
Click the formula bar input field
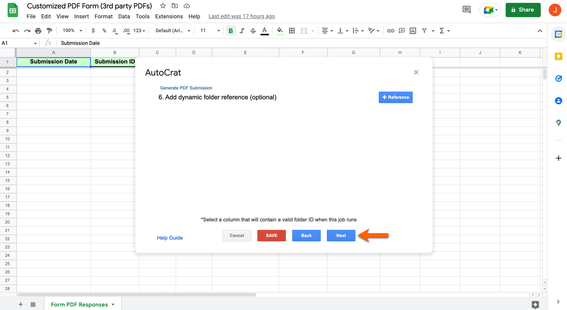tap(278, 43)
